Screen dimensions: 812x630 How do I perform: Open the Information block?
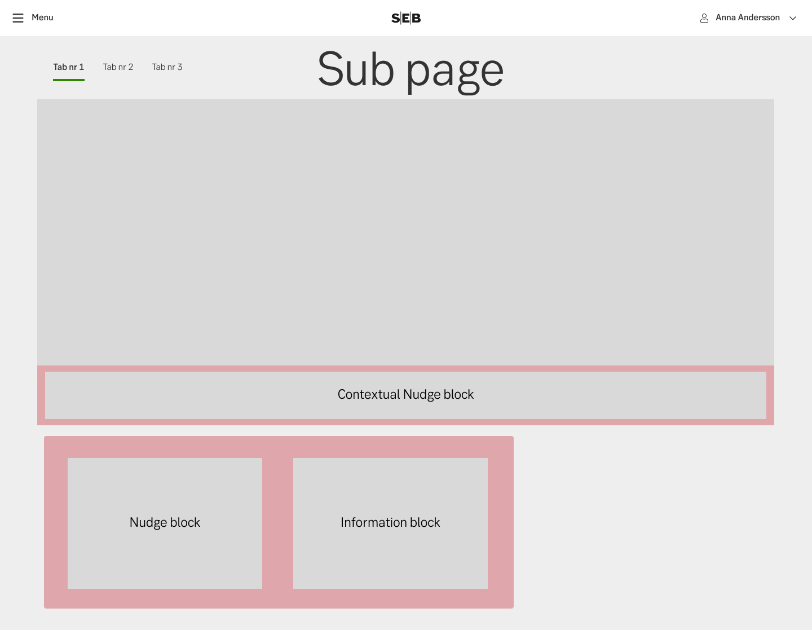pos(390,523)
